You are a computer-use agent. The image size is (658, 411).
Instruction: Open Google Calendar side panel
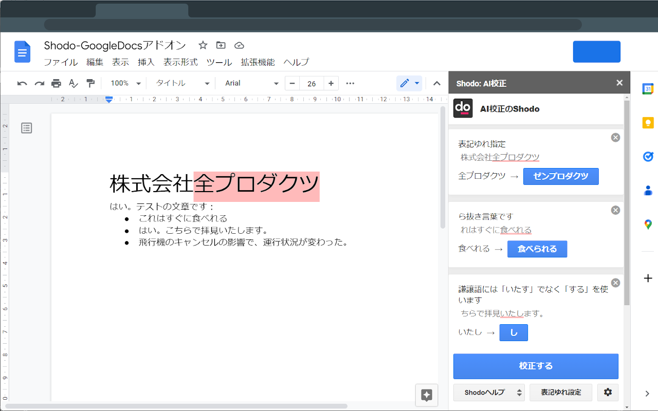(648, 89)
